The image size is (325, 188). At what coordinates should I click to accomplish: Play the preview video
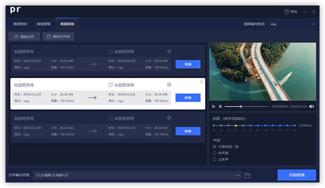[x=214, y=106]
